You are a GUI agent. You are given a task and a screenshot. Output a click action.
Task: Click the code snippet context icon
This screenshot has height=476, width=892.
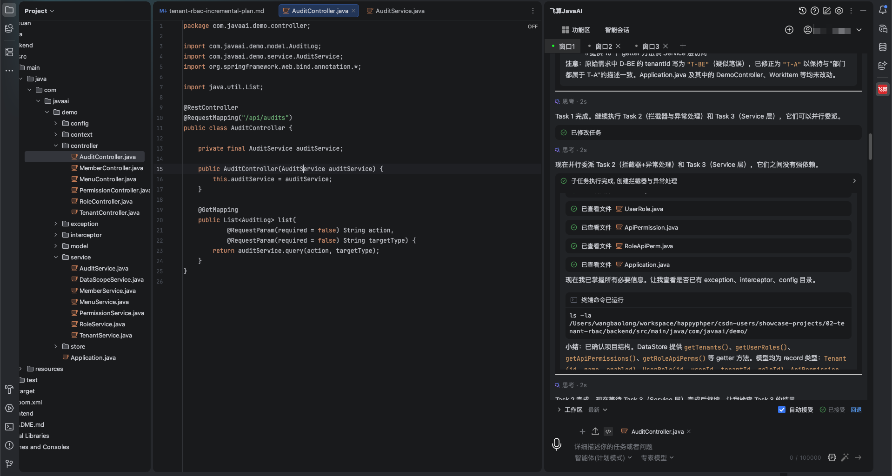[x=608, y=431]
